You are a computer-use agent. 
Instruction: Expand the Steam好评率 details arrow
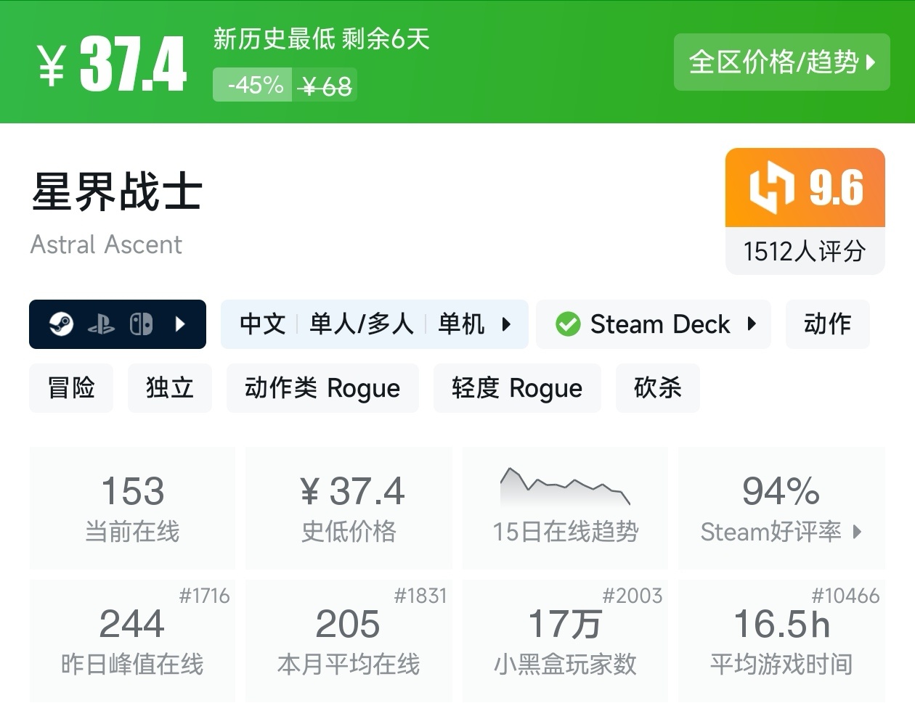coord(858,533)
